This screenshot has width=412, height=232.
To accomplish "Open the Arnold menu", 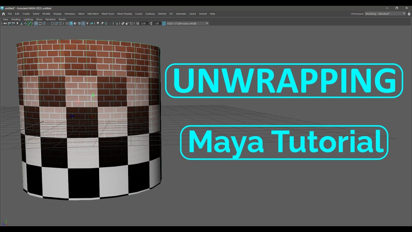I will [x=203, y=14].
